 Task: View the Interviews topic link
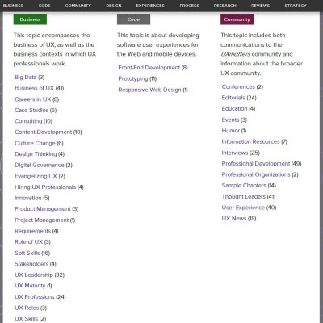[x=235, y=153]
